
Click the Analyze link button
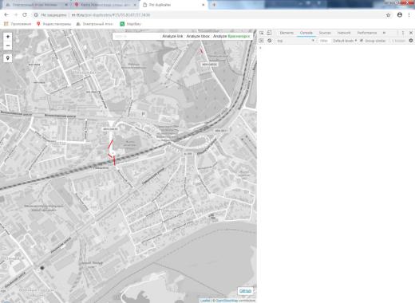click(x=172, y=36)
